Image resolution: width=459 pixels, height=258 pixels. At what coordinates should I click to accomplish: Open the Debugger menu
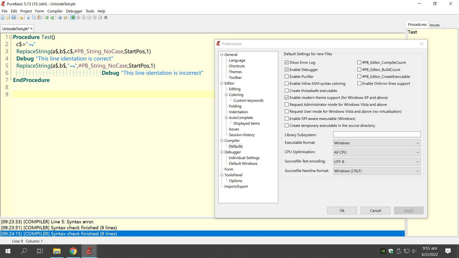(x=74, y=11)
